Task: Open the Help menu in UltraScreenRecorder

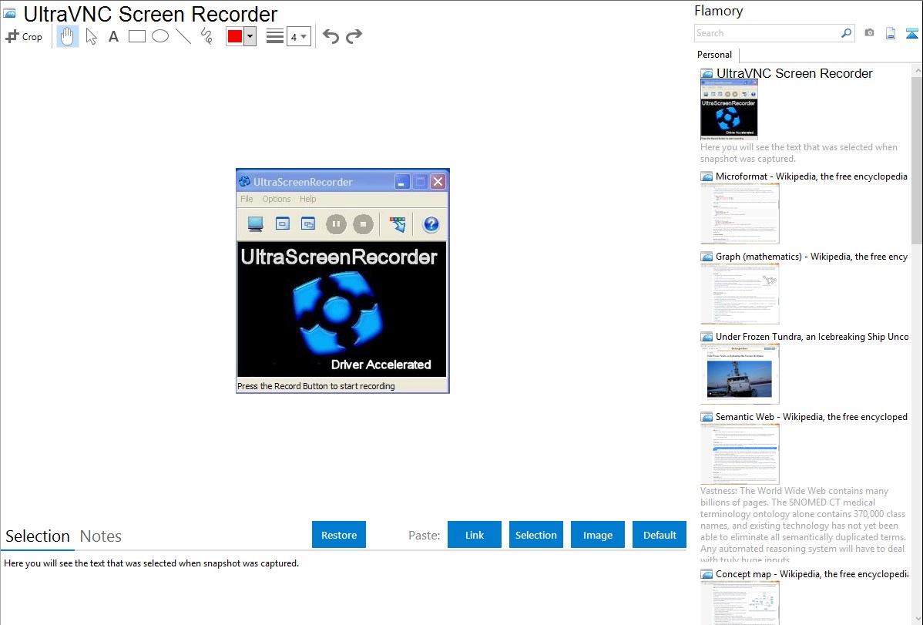Action: tap(308, 199)
